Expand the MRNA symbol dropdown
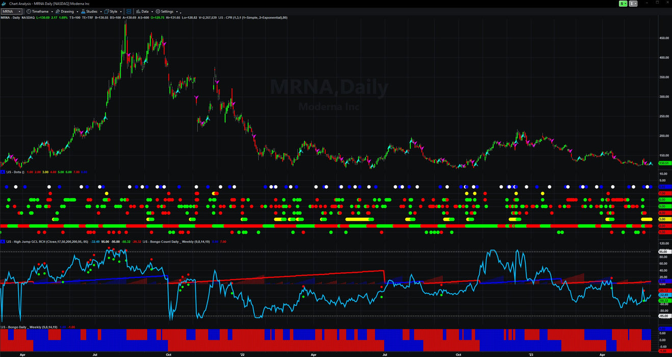Image resolution: width=672 pixels, height=357 pixels. point(19,11)
